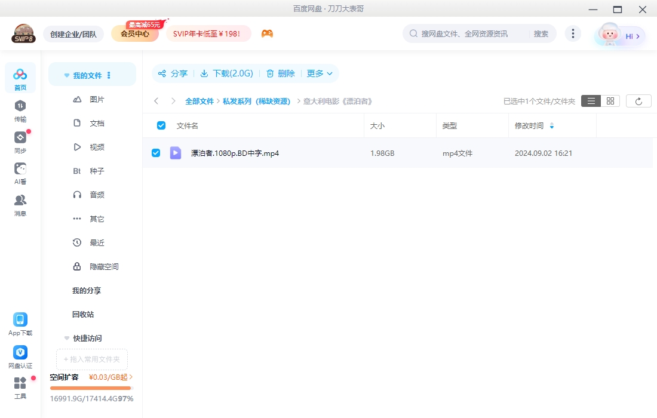
Task: Collapse the 我的文件 tree section
Action: click(67, 76)
